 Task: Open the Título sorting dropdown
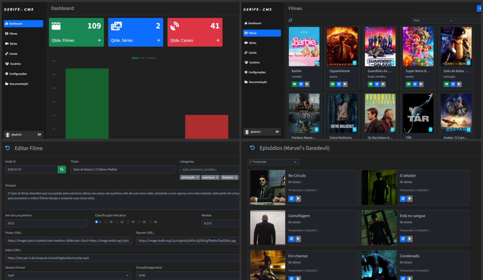pos(432,20)
